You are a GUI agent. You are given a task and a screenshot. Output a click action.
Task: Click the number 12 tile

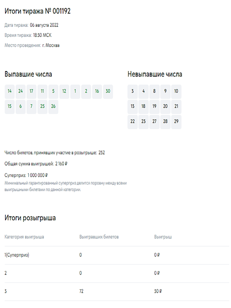click(x=64, y=91)
